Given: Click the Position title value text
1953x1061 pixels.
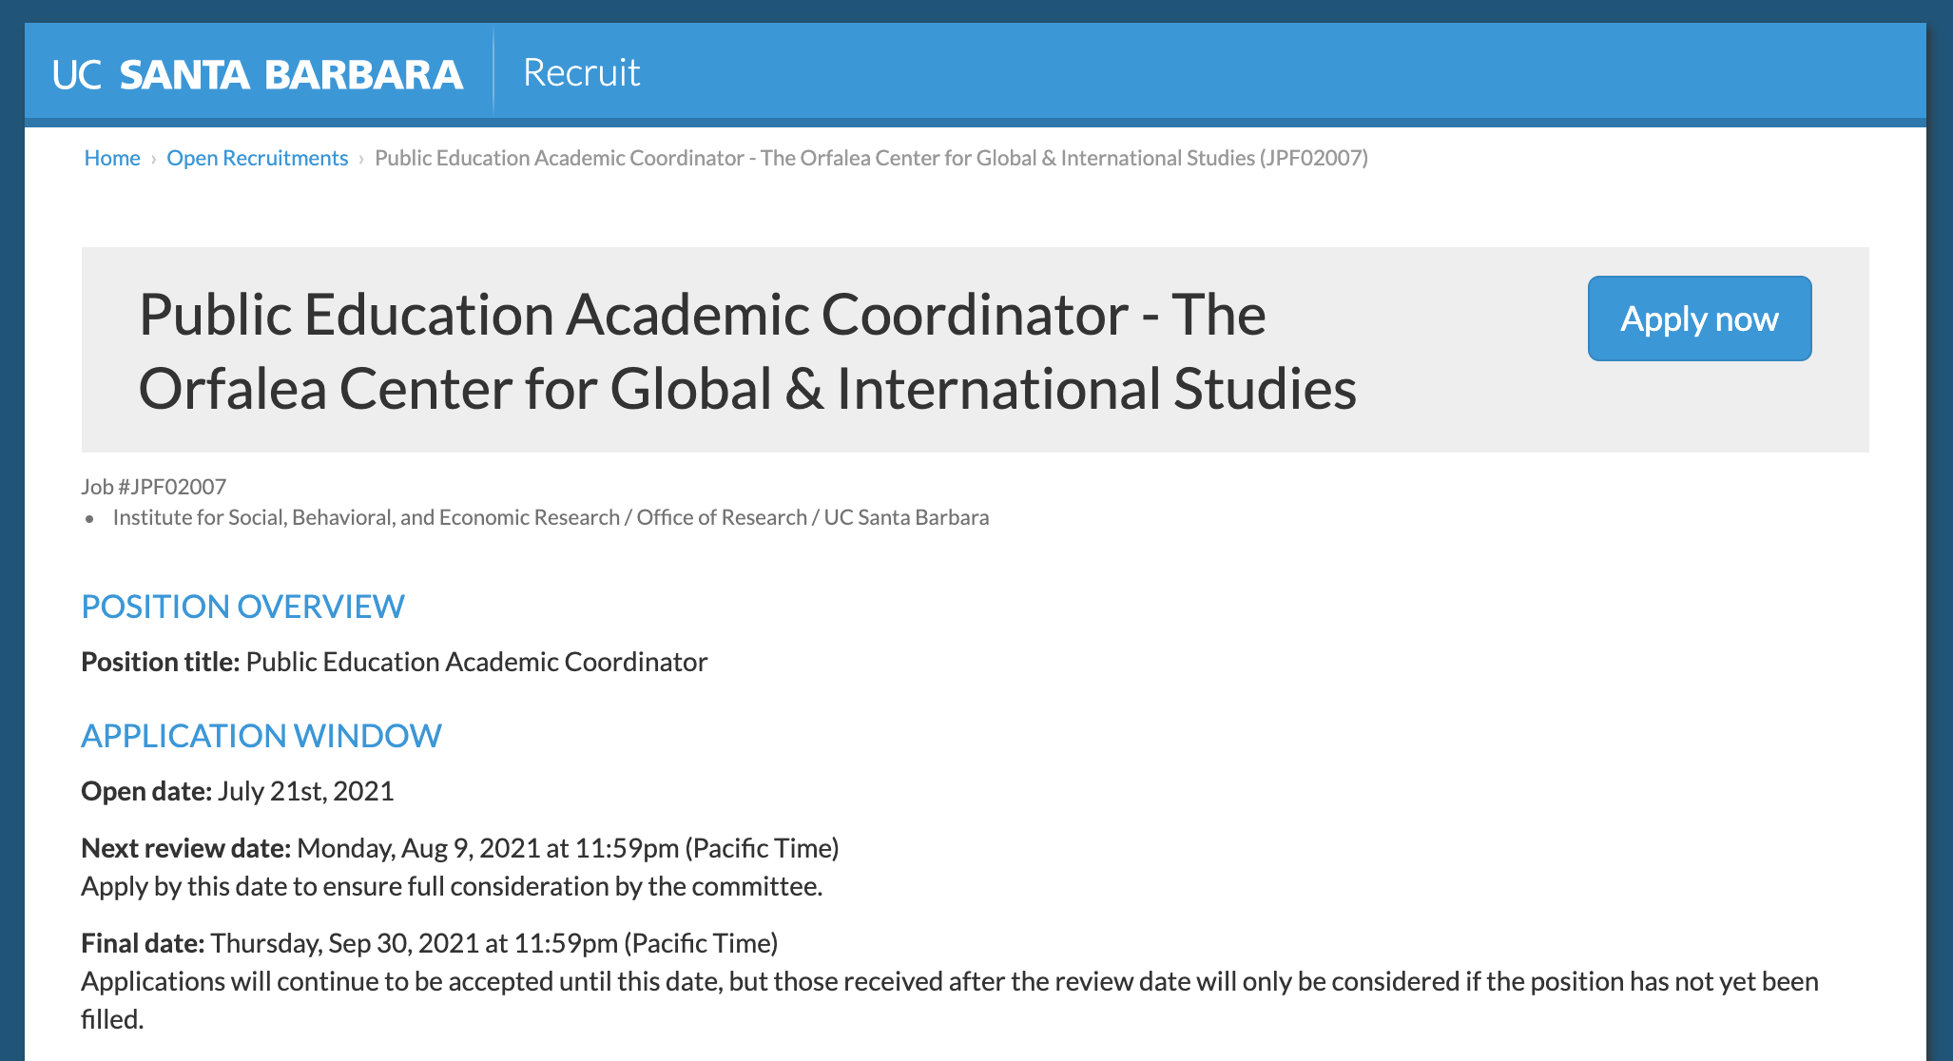Looking at the screenshot, I should (x=475, y=662).
